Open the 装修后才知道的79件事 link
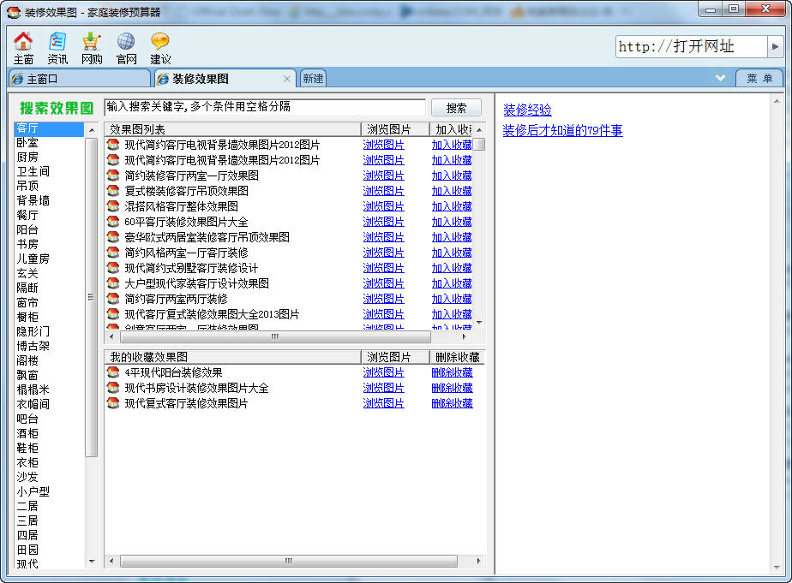Viewport: 792px width, 583px height. point(562,131)
